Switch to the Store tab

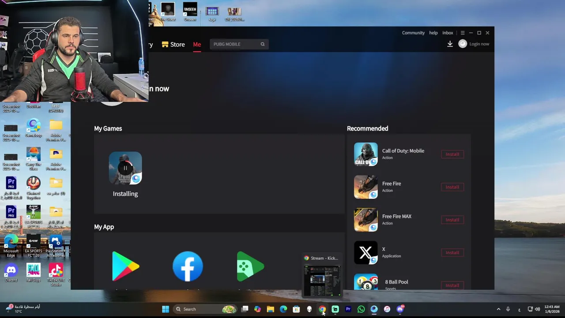[173, 44]
